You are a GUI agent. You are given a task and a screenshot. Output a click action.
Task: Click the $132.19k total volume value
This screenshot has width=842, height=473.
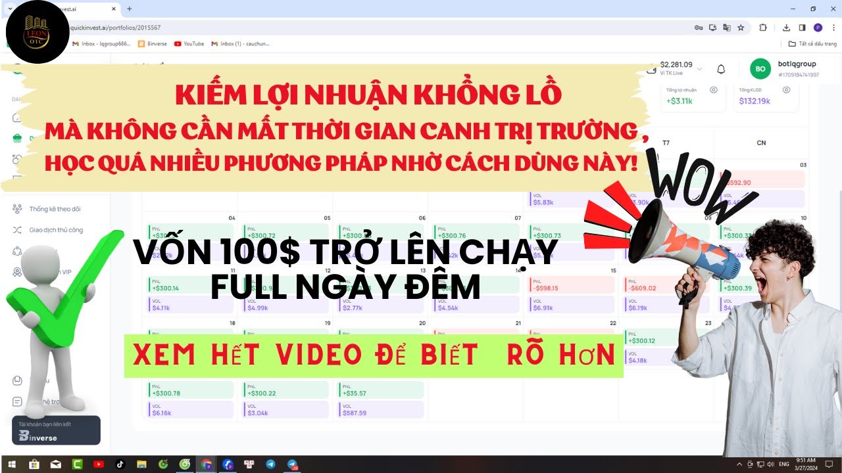tap(754, 101)
